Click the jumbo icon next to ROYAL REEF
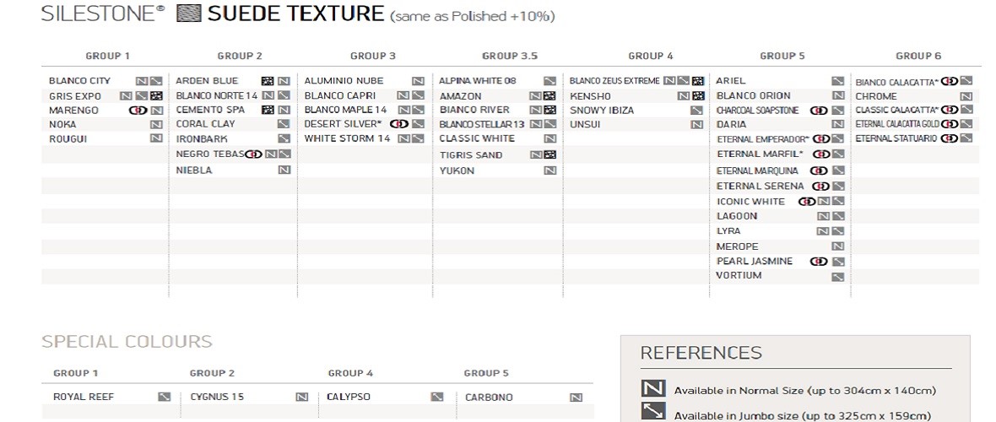The image size is (996, 422). [165, 397]
